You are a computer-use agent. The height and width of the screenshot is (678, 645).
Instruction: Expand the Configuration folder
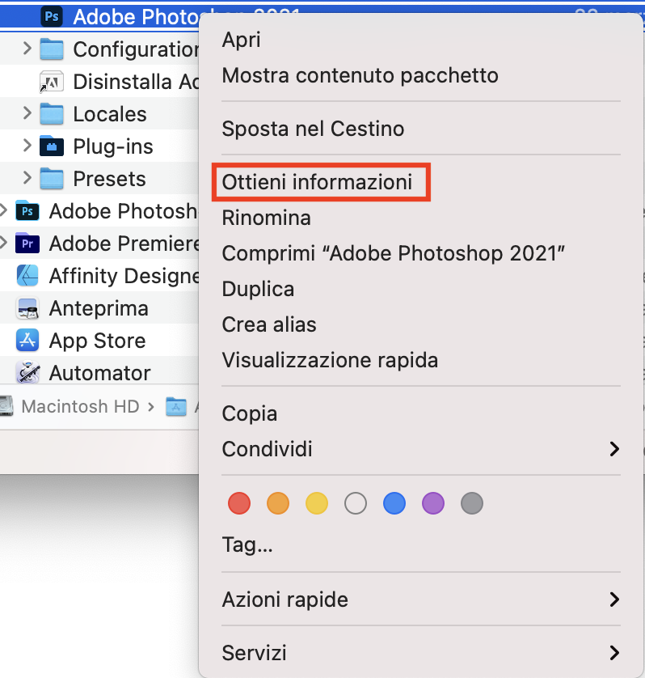coord(27,49)
